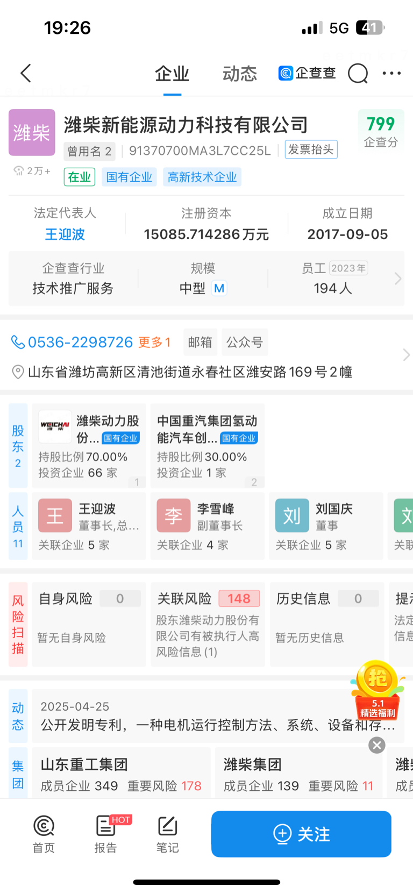
Task: Tap the 邮箱 button
Action: point(200,342)
